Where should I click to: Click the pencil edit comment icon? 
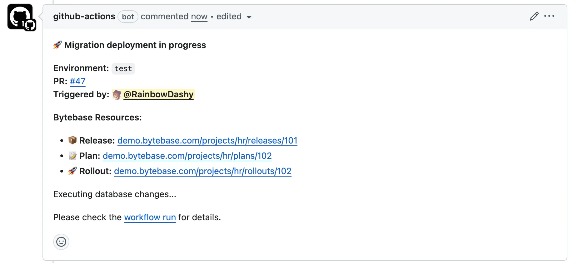pos(534,16)
